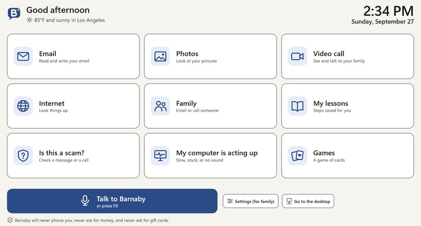Click the sliders icon on Settings button
Viewport: 421px width, 226px height.
click(x=230, y=201)
